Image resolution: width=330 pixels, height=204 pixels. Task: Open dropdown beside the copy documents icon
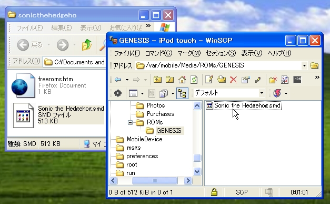[173, 93]
